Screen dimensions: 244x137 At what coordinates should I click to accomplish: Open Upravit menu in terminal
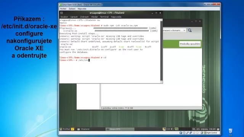[74, 17]
